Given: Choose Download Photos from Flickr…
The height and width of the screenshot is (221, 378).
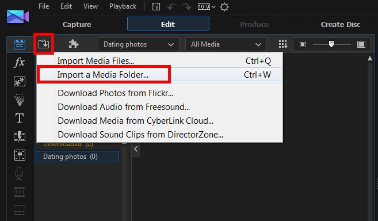Looking at the screenshot, I should pos(159,93).
